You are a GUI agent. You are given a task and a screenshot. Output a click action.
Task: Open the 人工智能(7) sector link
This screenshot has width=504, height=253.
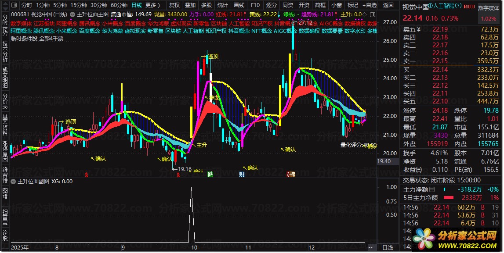coord(447,6)
